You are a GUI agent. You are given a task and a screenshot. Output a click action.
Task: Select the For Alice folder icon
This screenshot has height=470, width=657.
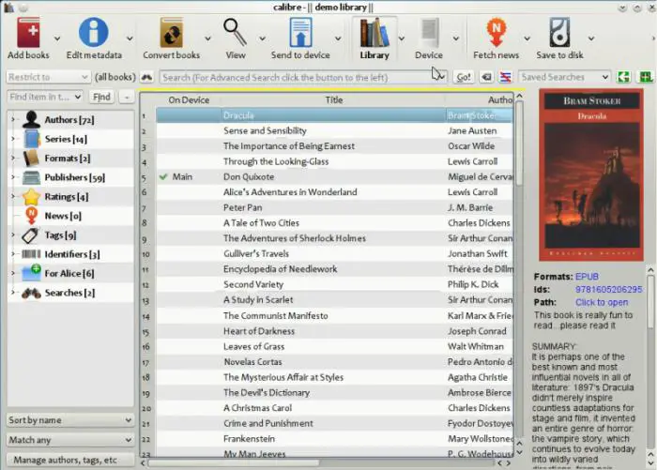point(31,273)
